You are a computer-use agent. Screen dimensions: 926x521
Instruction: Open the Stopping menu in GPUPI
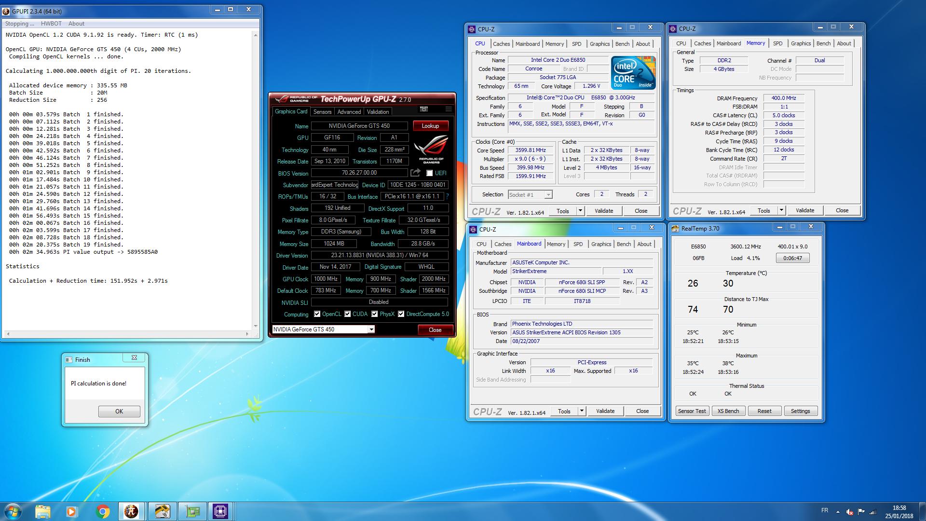tap(20, 24)
